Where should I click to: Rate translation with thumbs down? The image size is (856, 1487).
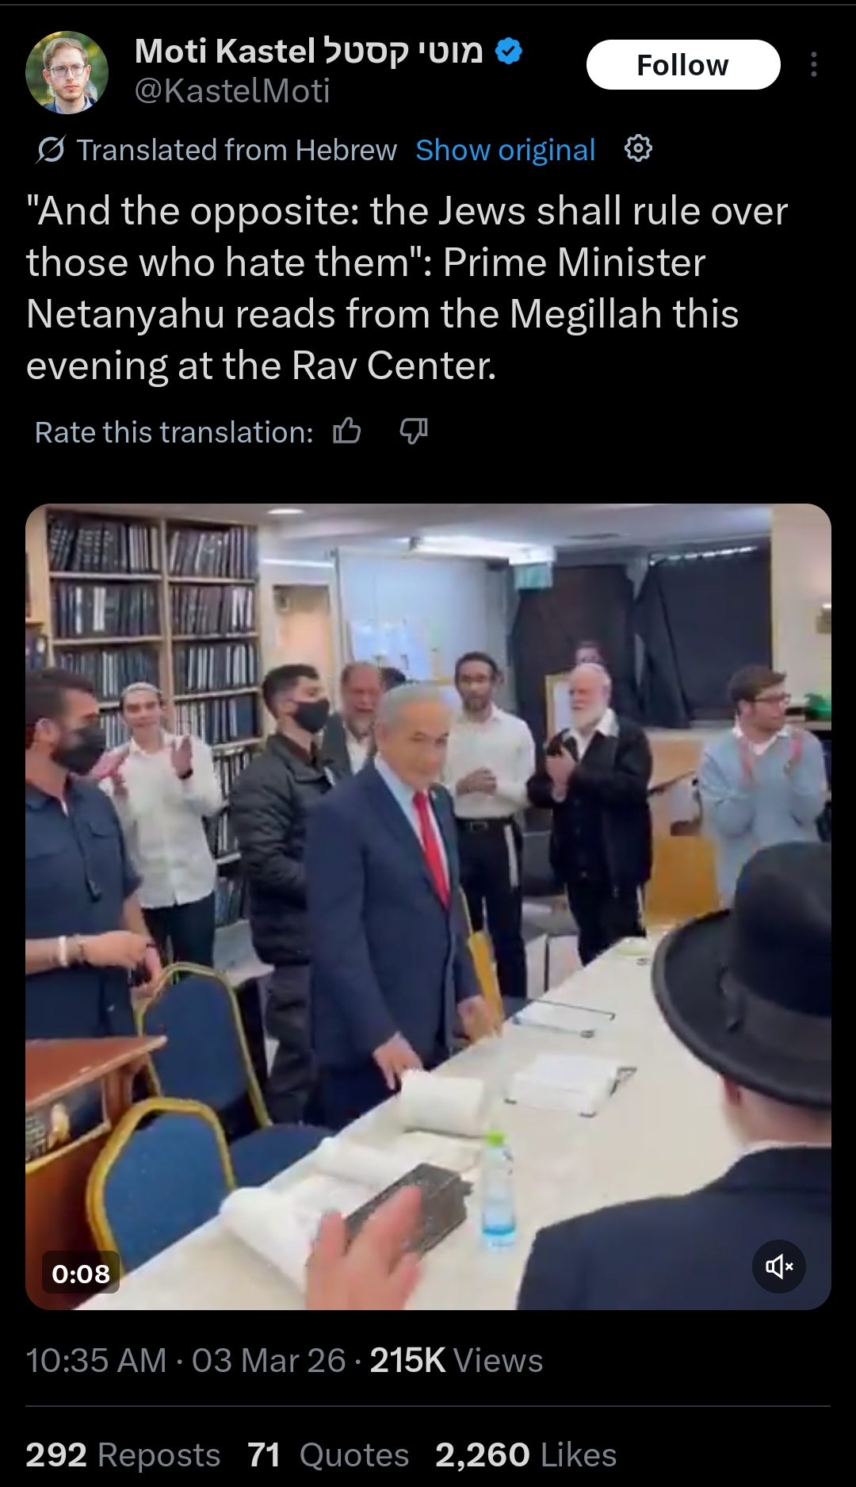(x=414, y=431)
